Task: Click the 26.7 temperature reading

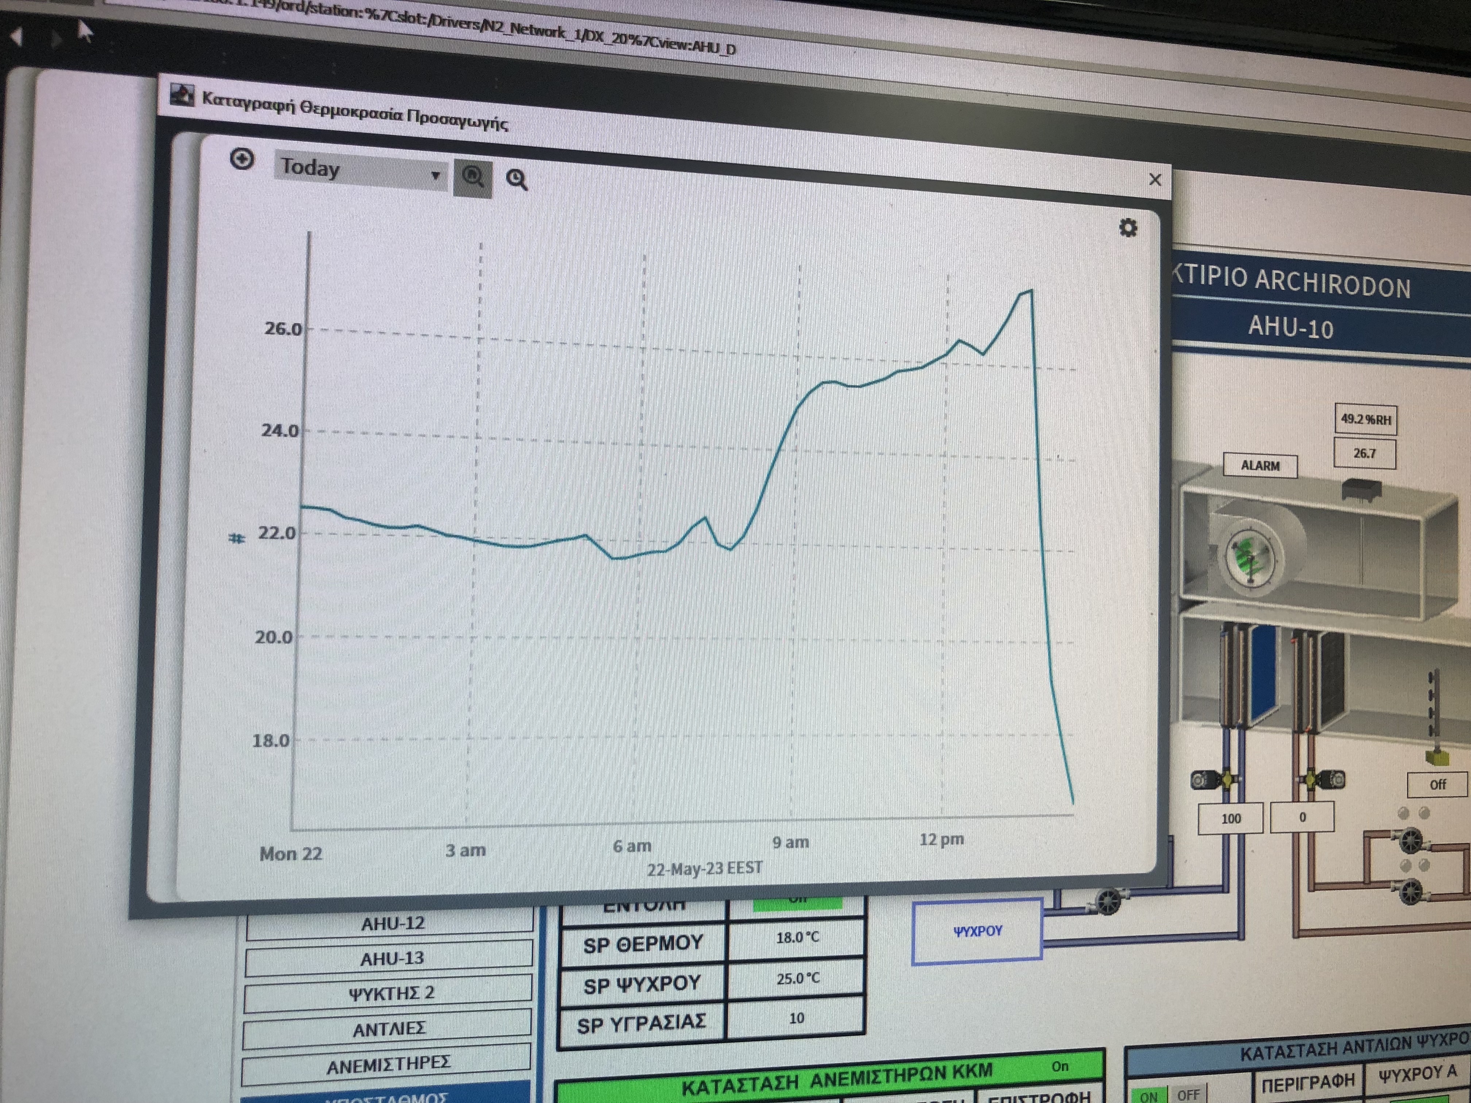Action: [x=1364, y=453]
